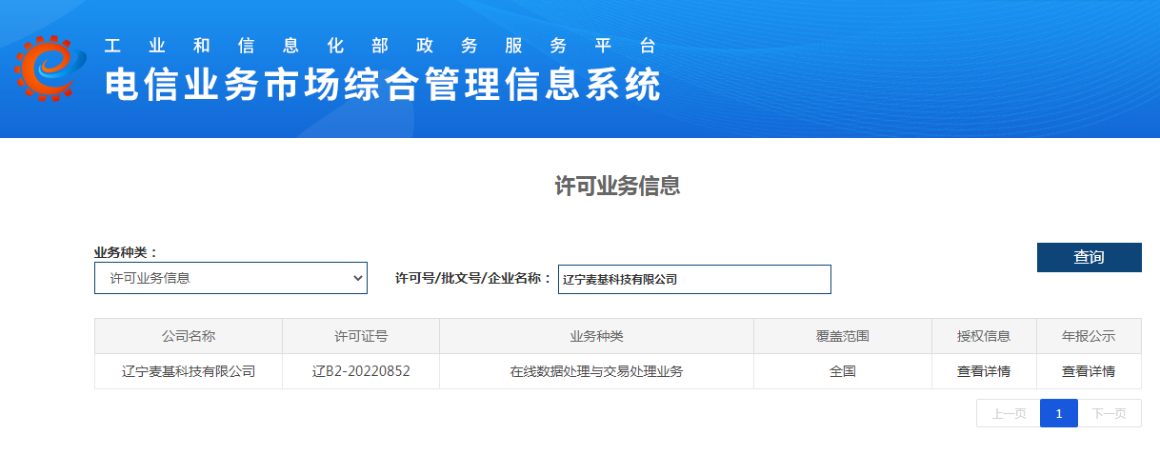Click the 年报公示 column header

pyautogui.click(x=1088, y=336)
